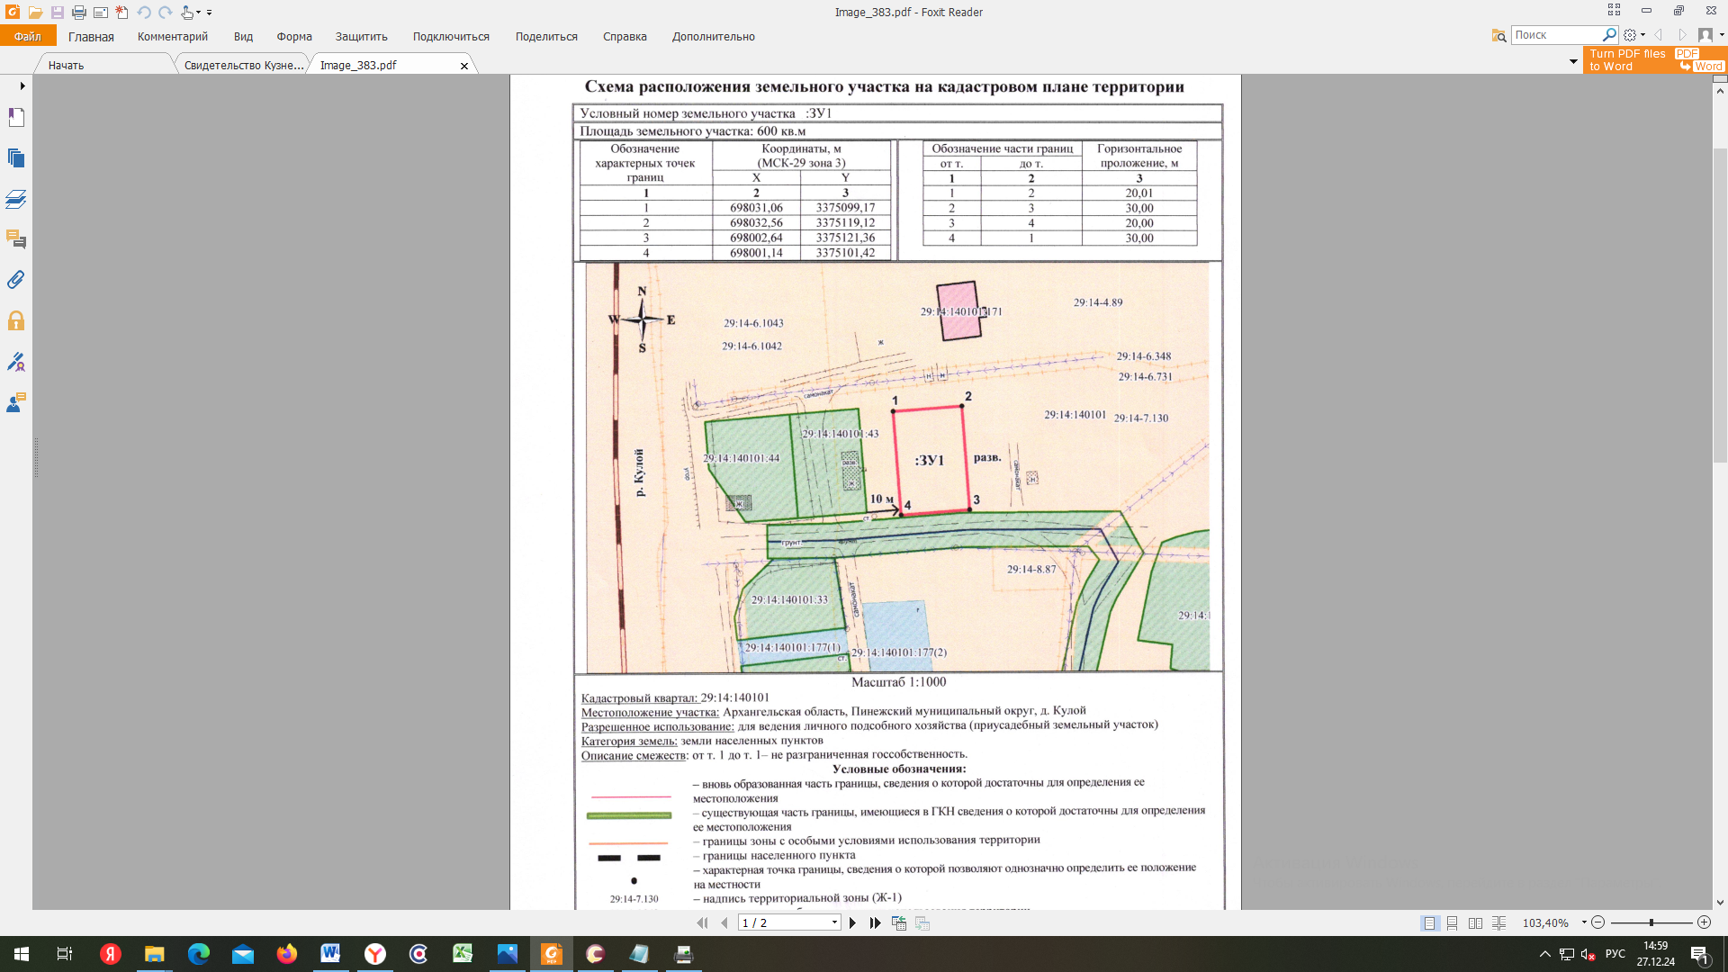Viewport: 1728px width, 972px height.
Task: Open the Comments panel in sidebar
Action: click(x=16, y=239)
